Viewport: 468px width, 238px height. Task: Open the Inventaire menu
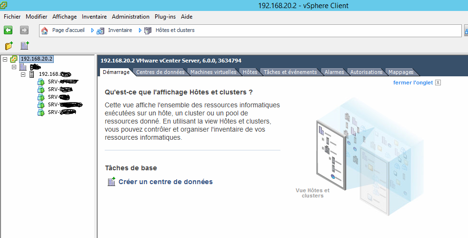tap(94, 17)
